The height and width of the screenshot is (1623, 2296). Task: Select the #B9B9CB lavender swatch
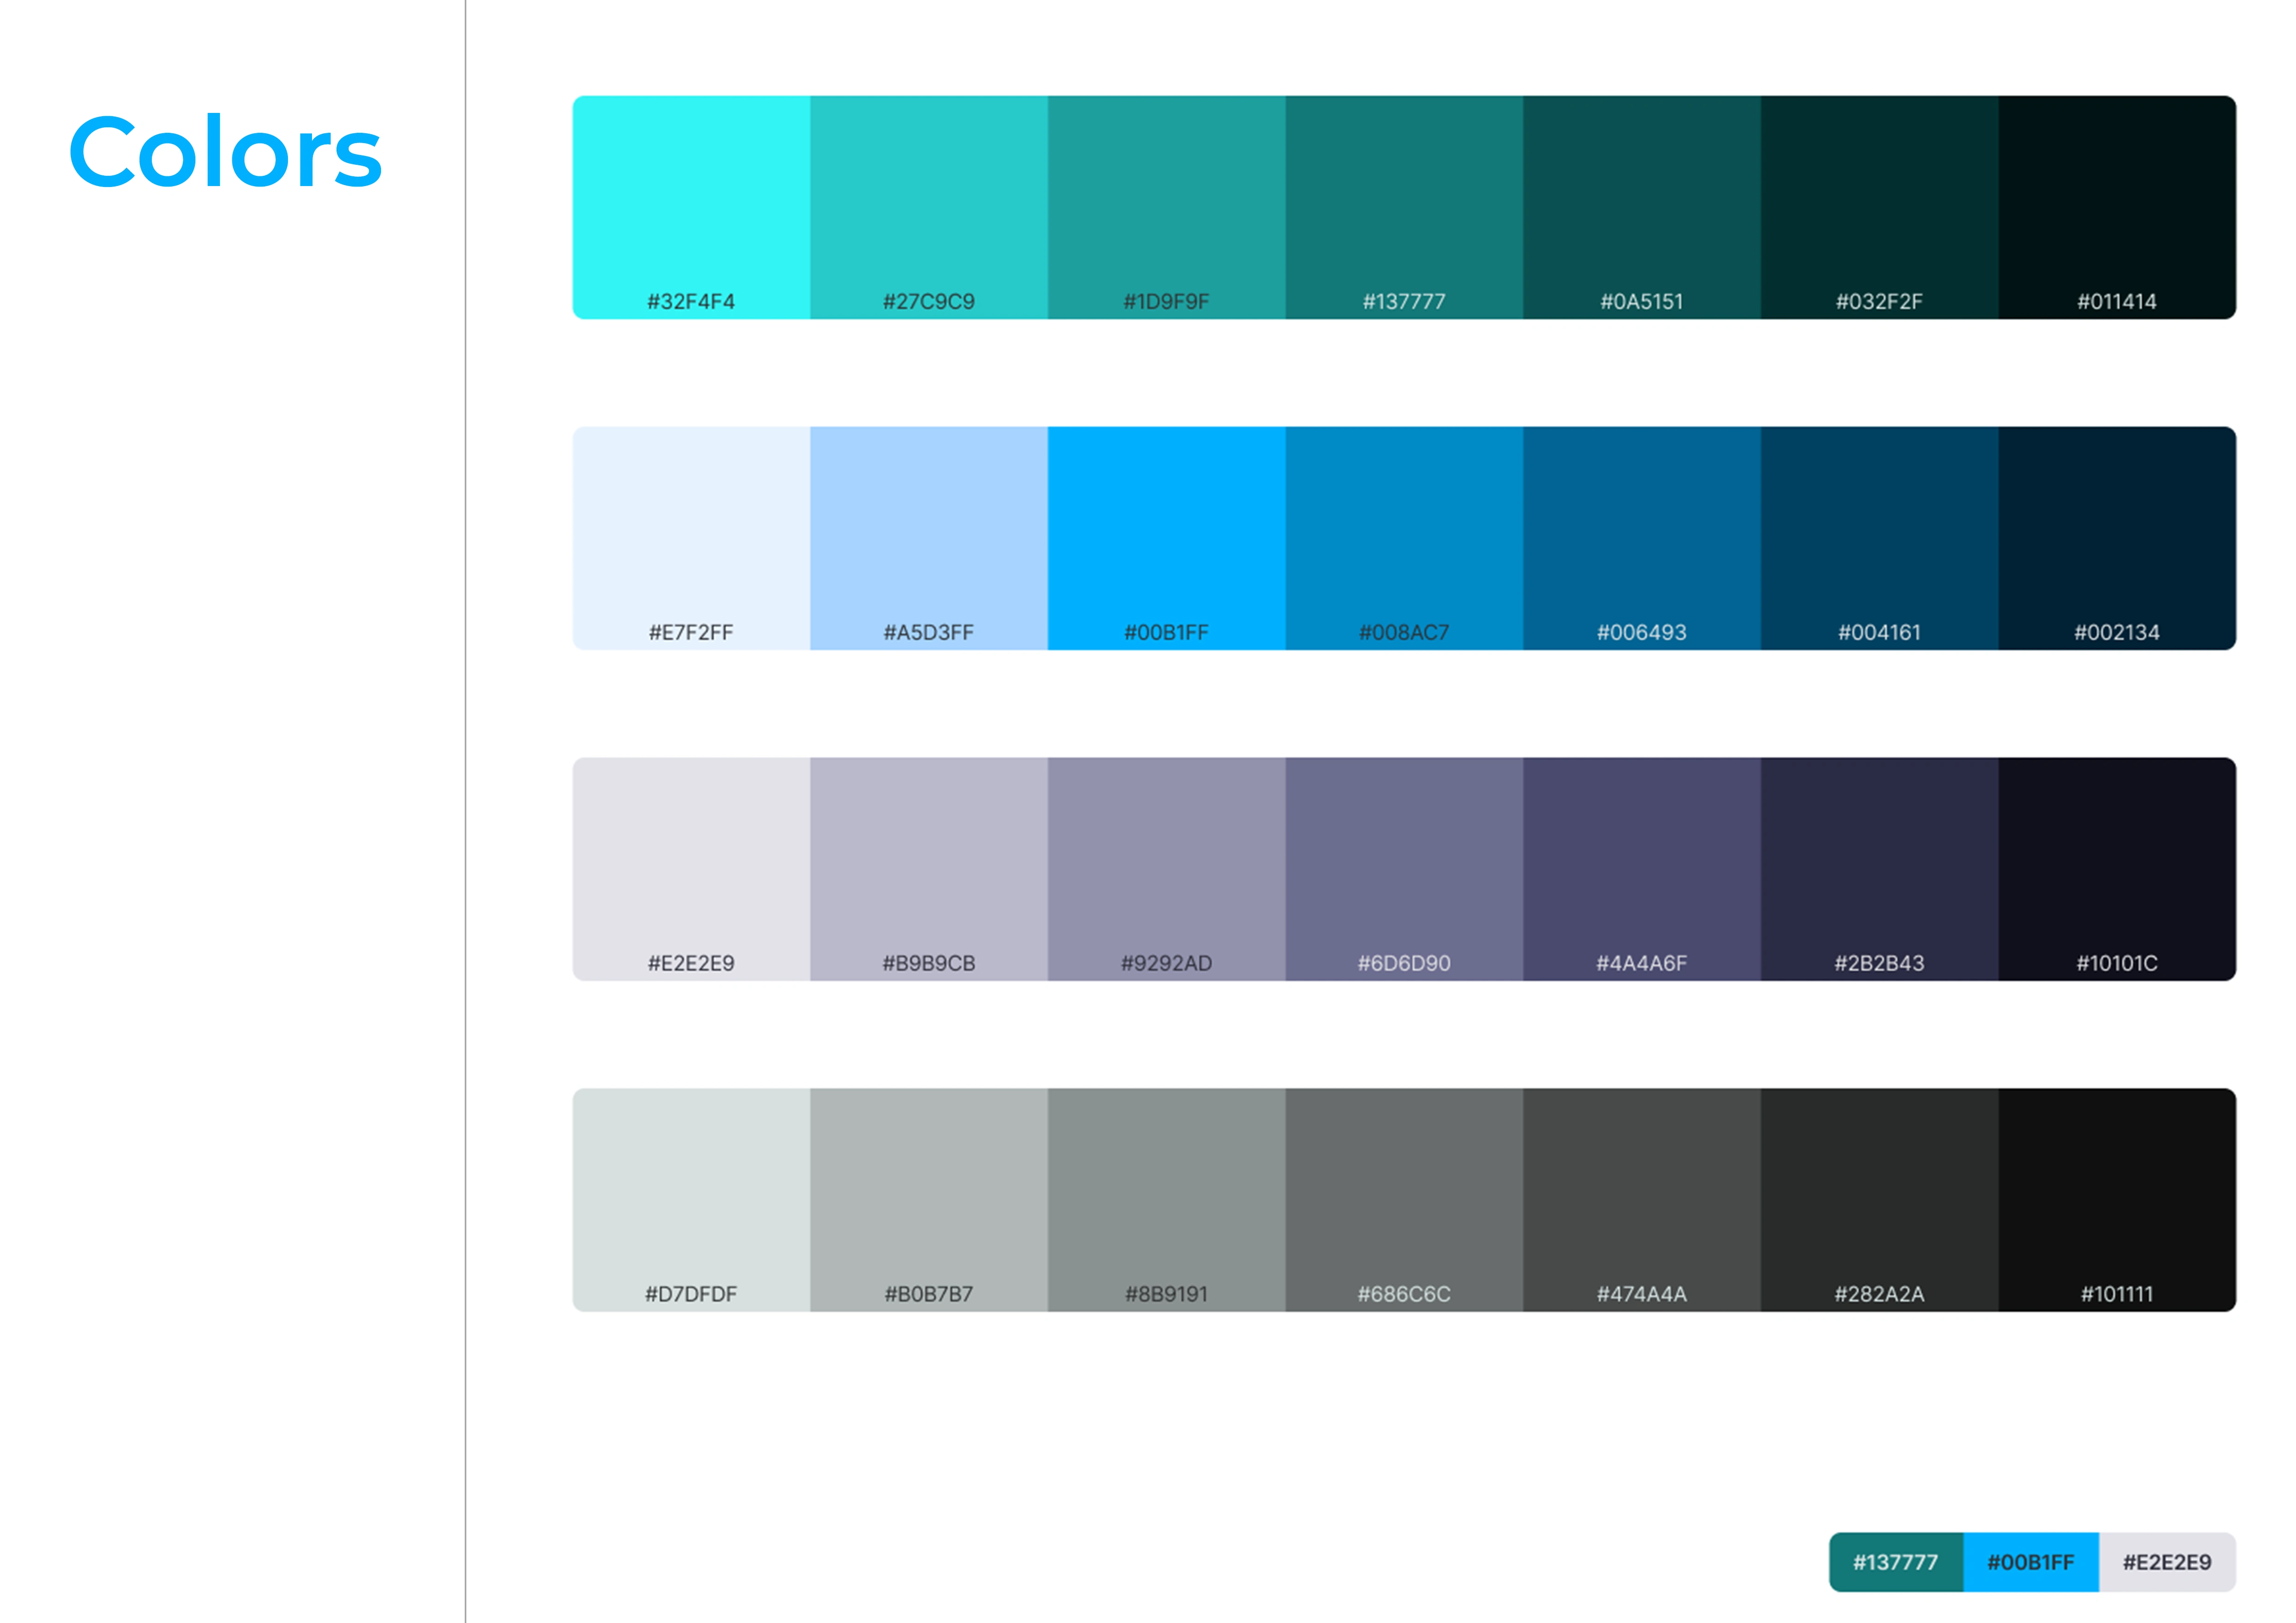pyautogui.click(x=928, y=868)
